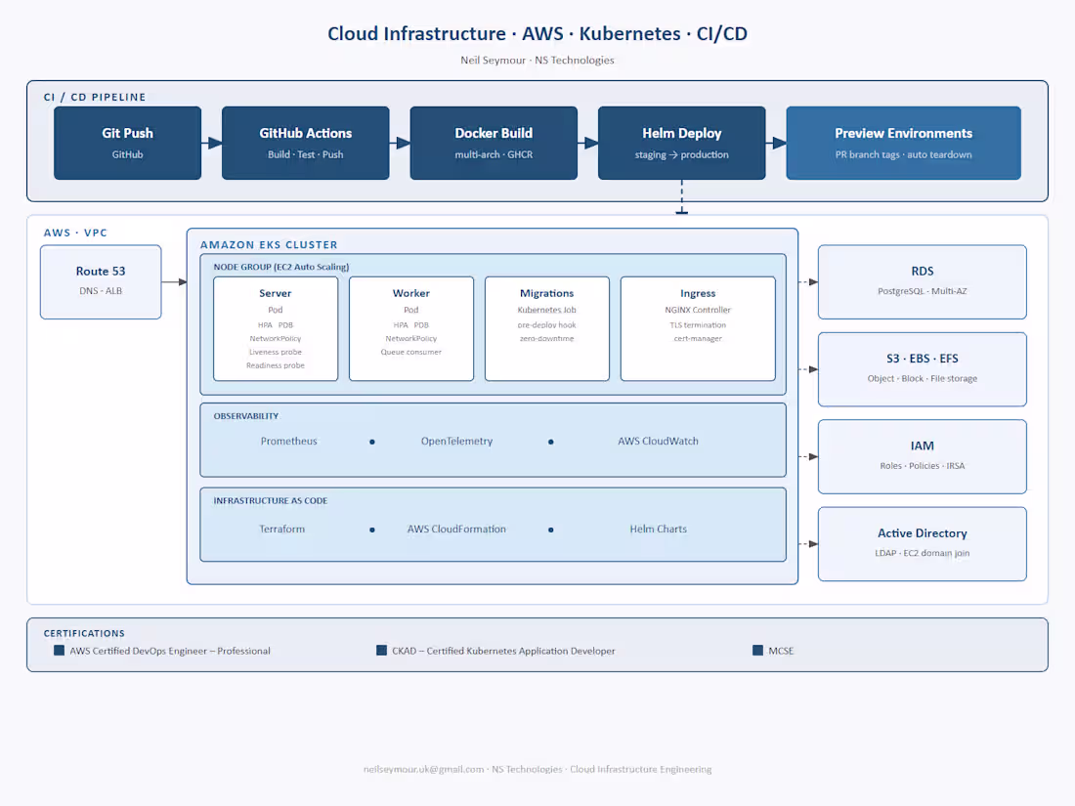Click the Neil Seymour · NS Technologies subtitle
Screen dimensions: 1075x806
(x=537, y=61)
